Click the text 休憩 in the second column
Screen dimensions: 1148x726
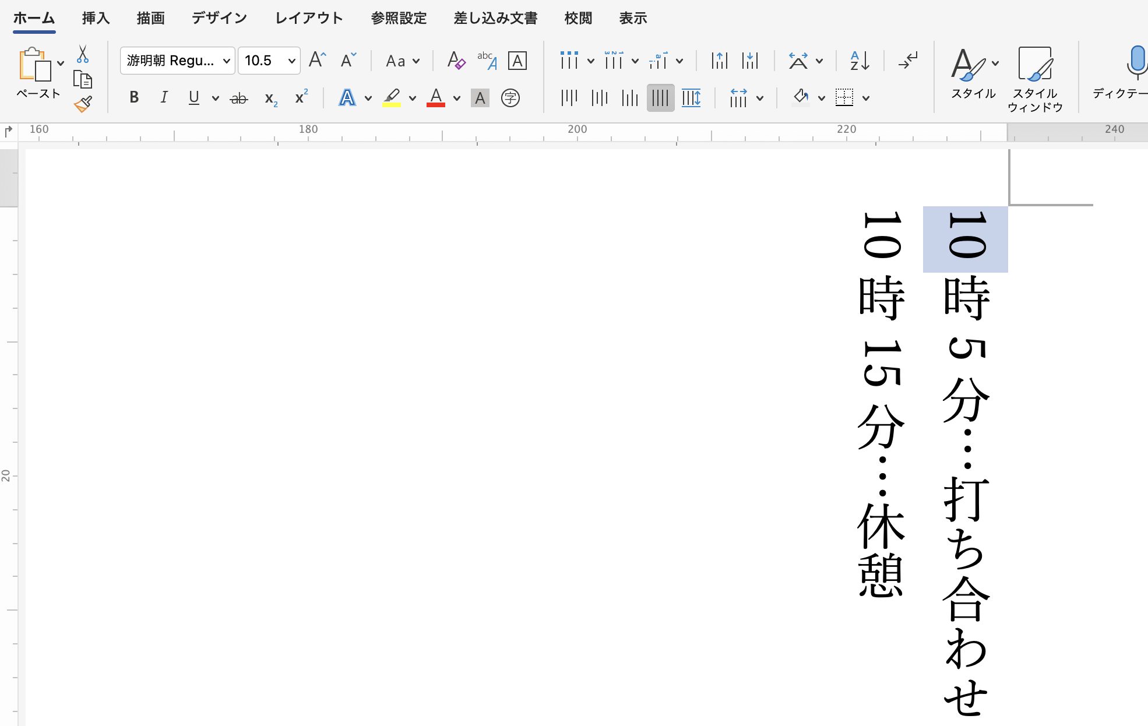tap(881, 550)
